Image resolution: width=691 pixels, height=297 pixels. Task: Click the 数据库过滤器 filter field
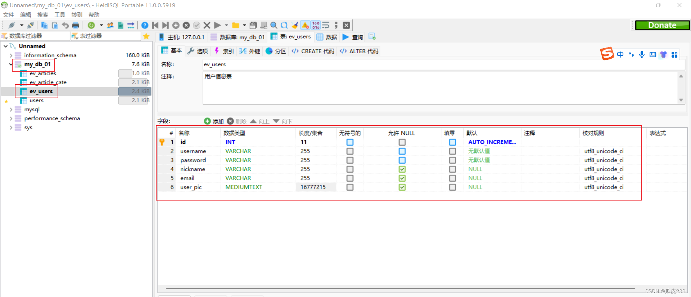36,36
